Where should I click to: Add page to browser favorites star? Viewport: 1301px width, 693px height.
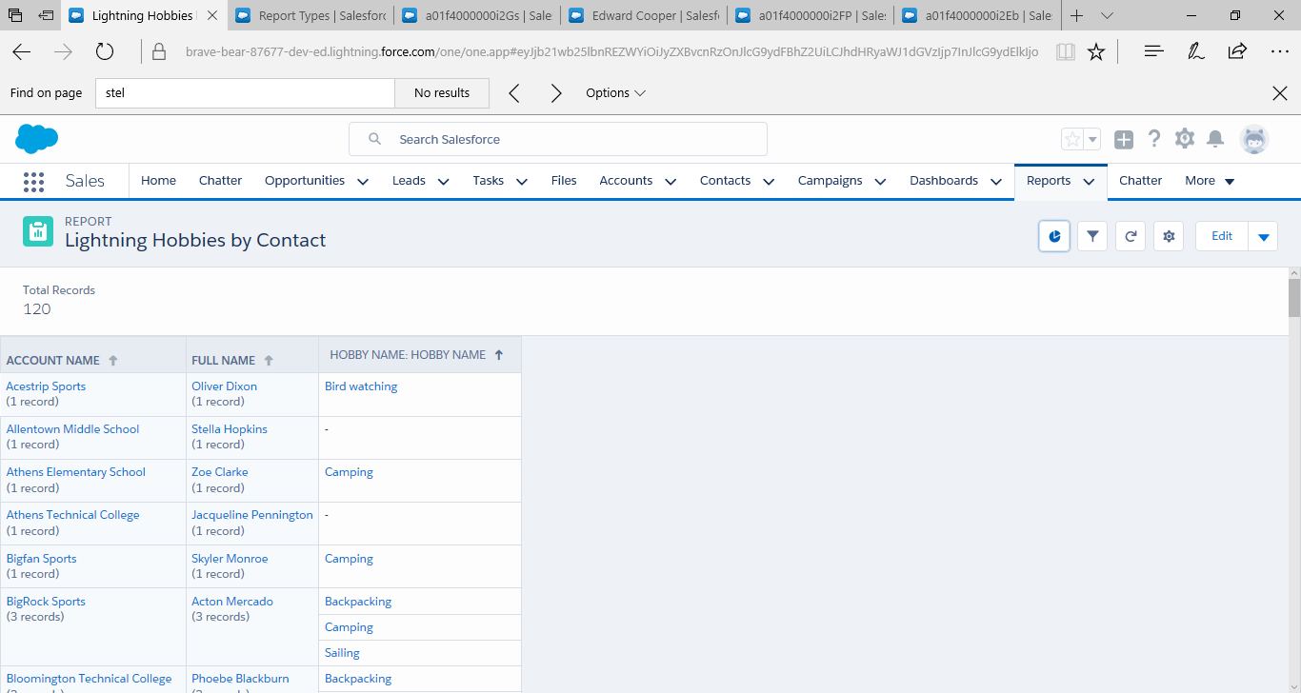1096,52
